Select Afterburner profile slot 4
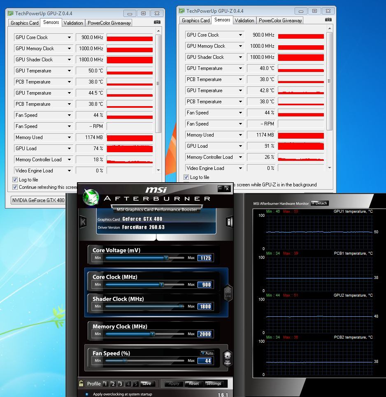The width and height of the screenshot is (386, 397). pyautogui.click(x=128, y=384)
